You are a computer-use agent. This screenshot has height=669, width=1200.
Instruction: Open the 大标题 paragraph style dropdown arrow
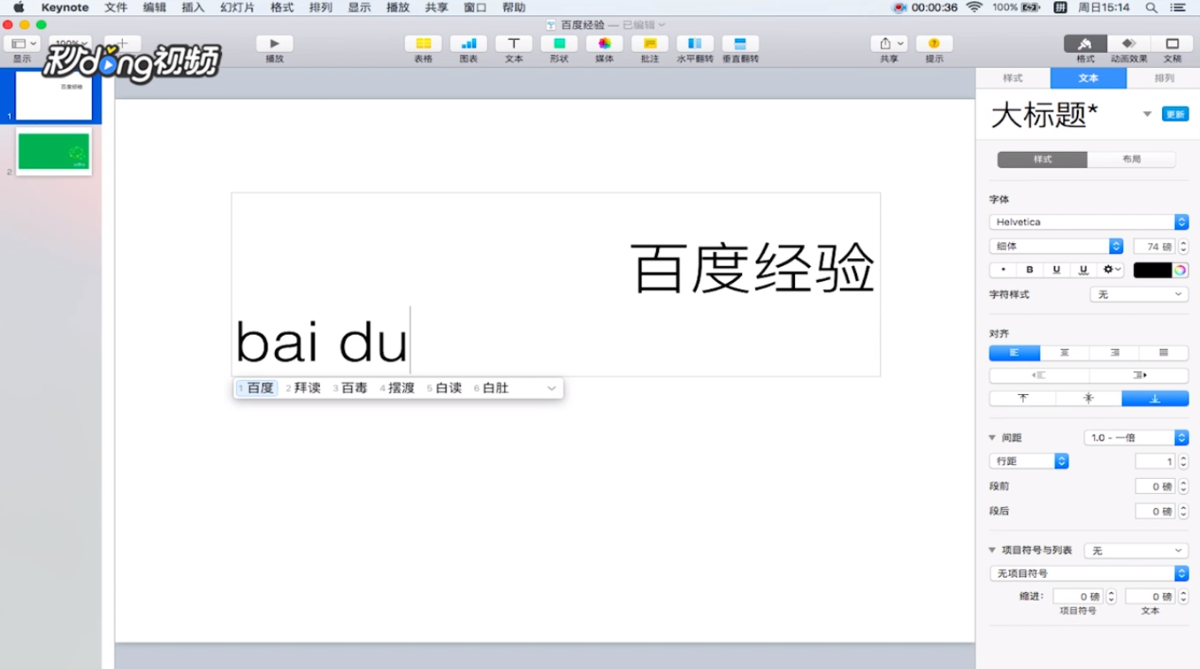[1147, 115]
